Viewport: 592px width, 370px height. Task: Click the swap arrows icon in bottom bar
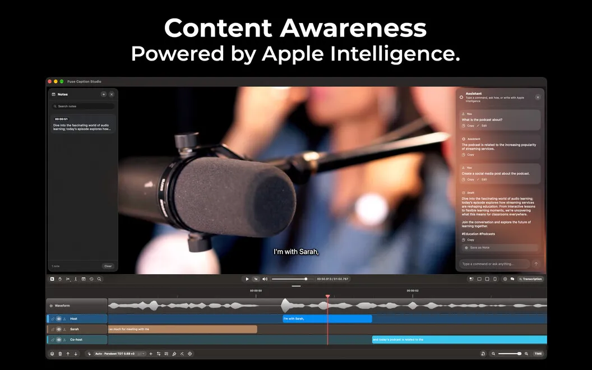tap(159, 354)
